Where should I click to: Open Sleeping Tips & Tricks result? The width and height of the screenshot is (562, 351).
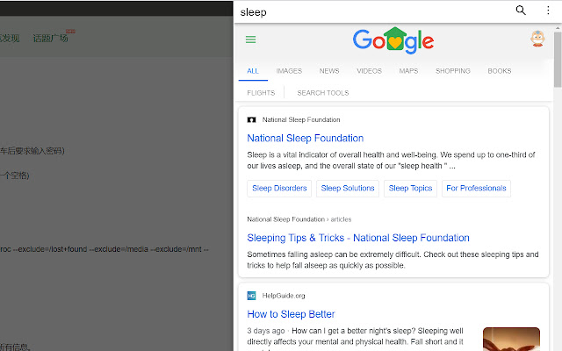point(358,238)
